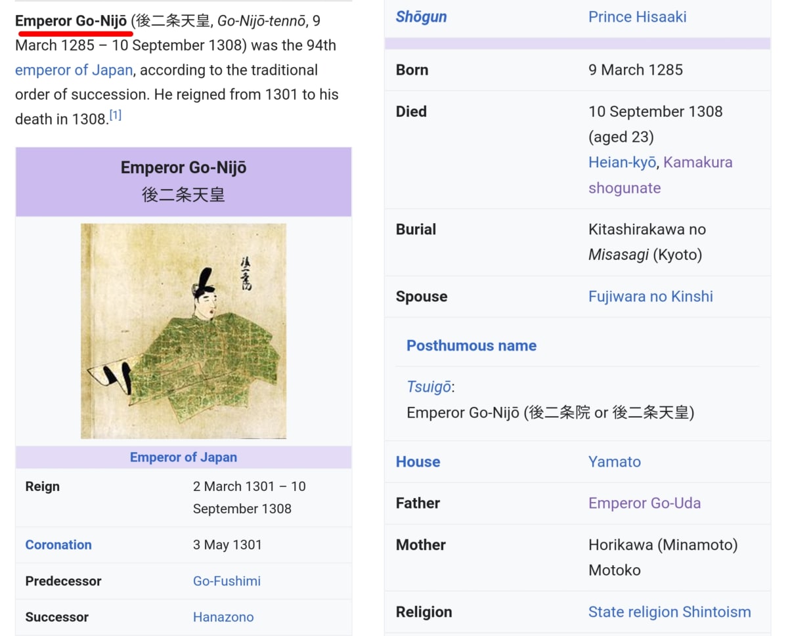Viewport: 788px width, 636px height.
Task: Click the death date '10 September 1308'
Action: pos(655,112)
